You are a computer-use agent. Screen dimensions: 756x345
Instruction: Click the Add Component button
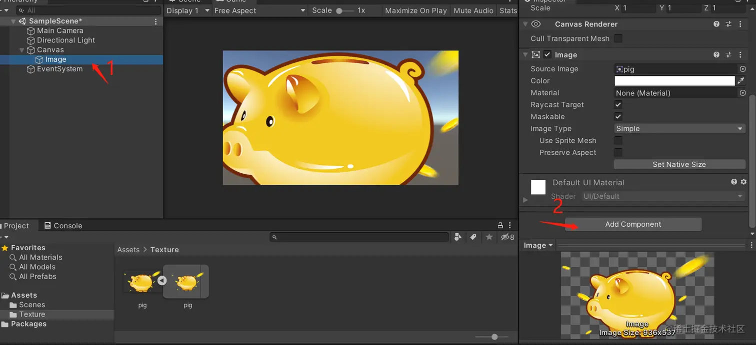[633, 224]
